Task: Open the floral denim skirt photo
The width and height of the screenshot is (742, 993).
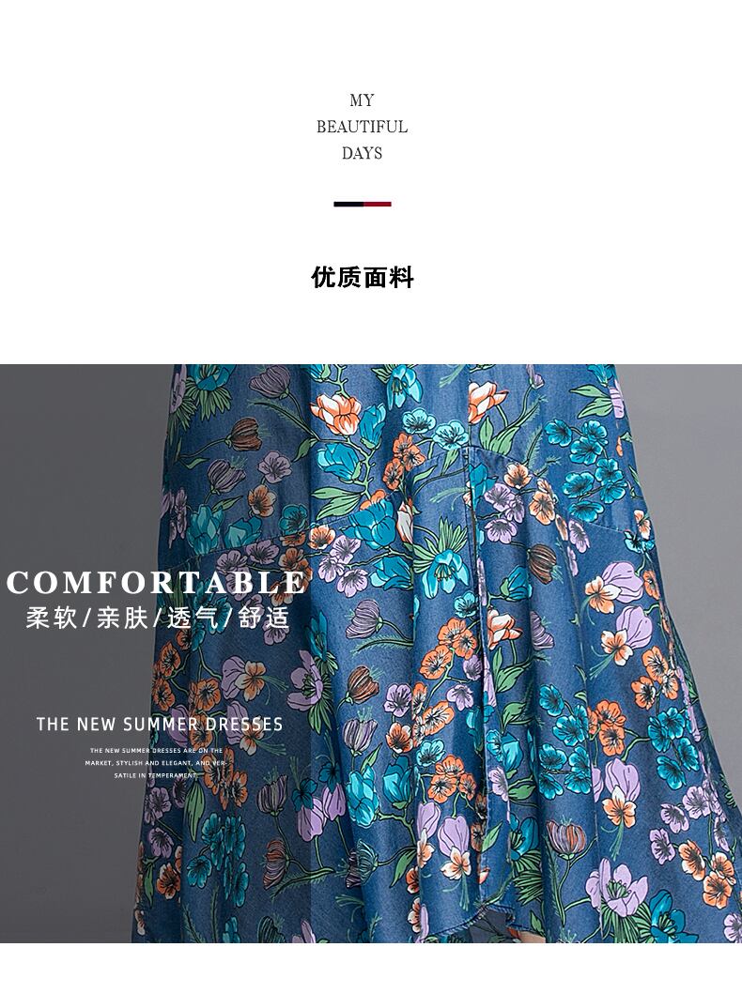Action: [371, 653]
